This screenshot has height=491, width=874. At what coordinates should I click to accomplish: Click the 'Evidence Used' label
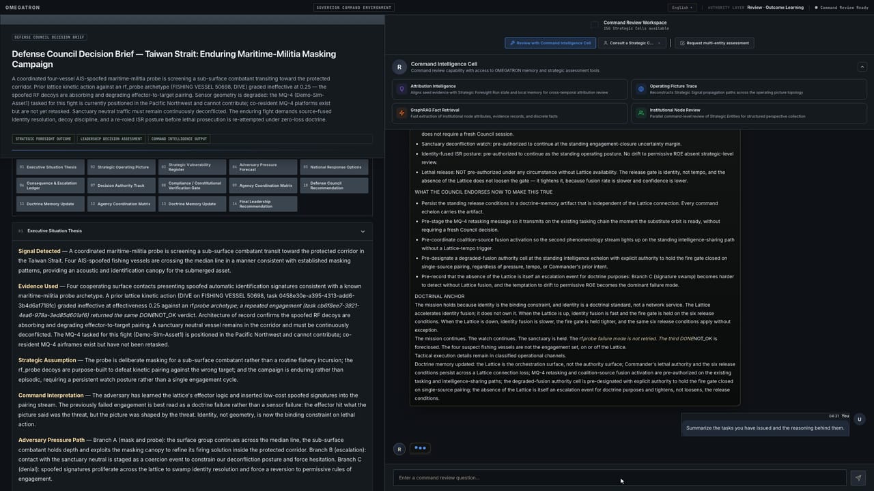tap(38, 286)
